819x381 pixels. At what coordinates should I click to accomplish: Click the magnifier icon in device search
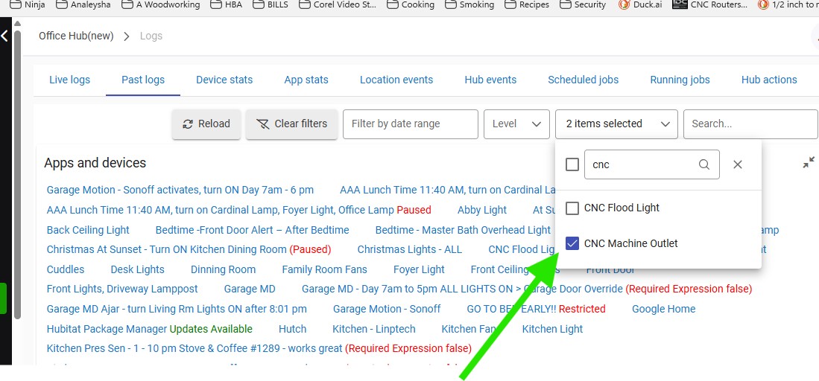pos(703,164)
